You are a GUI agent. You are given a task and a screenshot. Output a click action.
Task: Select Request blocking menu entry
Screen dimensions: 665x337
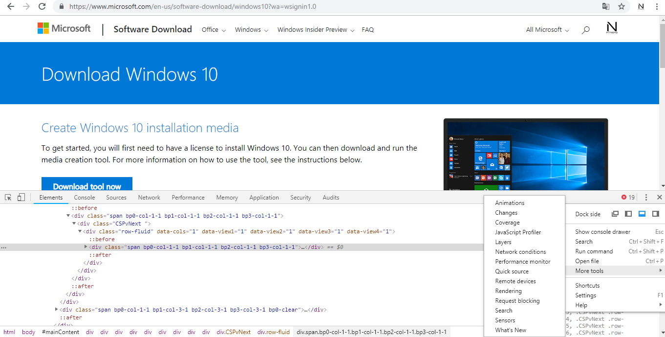[x=524, y=301]
